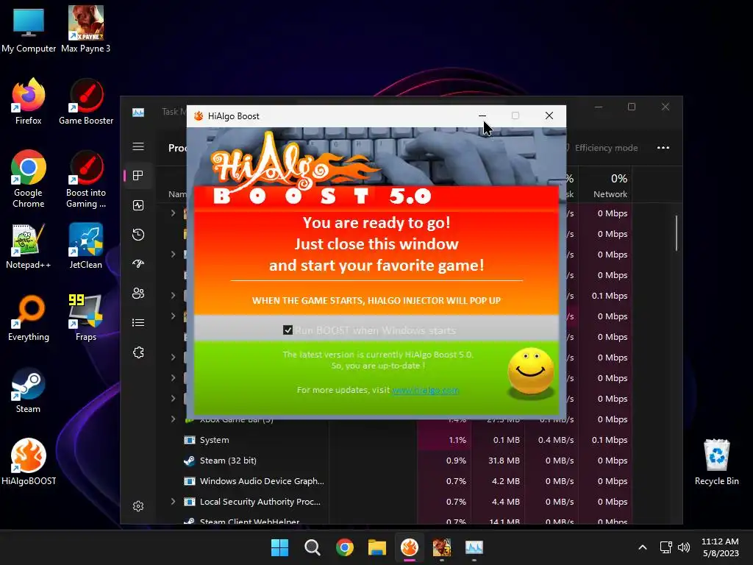The width and height of the screenshot is (753, 565).
Task: Close the HiAlgo Boost window
Action: tap(549, 116)
